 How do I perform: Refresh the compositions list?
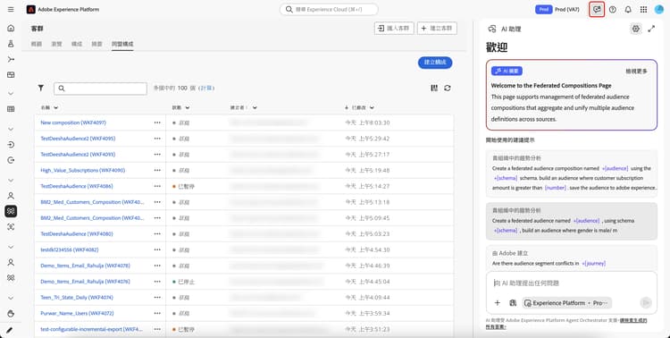pos(448,89)
